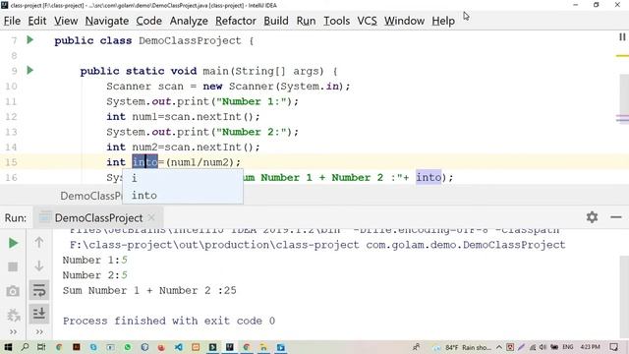Open the People icon in the taskbar
This screenshot has height=354, width=629.
[x=417, y=347]
